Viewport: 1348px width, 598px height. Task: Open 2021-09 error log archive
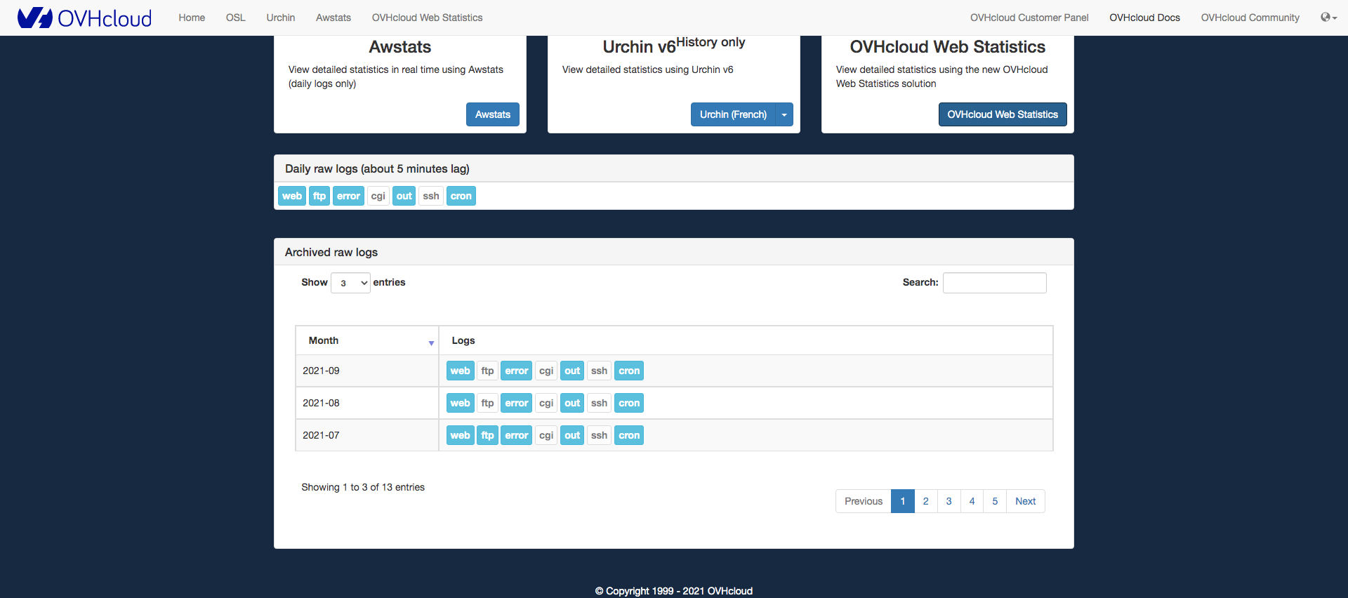pyautogui.click(x=517, y=371)
